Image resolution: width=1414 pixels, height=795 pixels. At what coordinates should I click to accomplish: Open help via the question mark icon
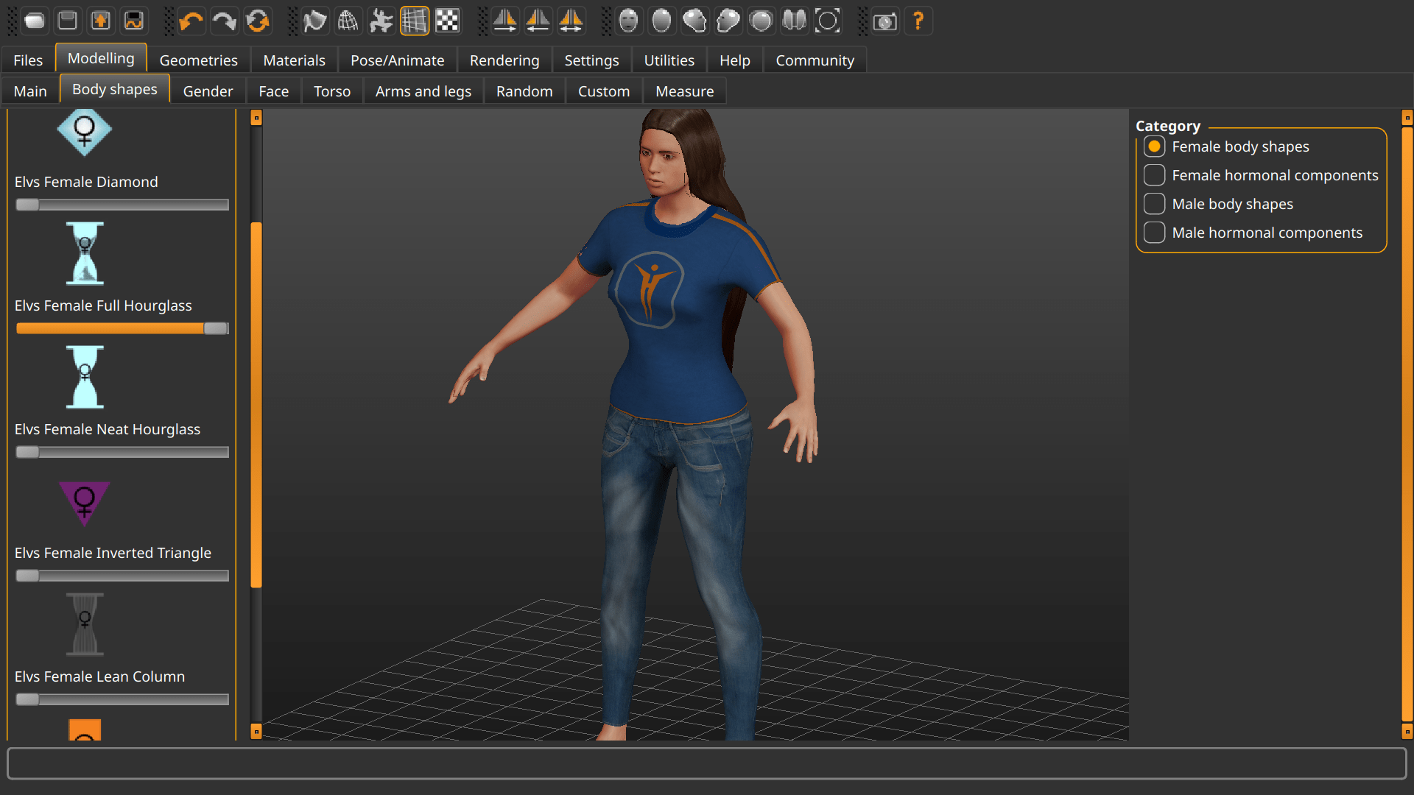point(918,21)
